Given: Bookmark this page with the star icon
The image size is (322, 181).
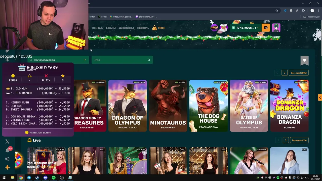Looking at the screenshot, I should pos(277,11).
